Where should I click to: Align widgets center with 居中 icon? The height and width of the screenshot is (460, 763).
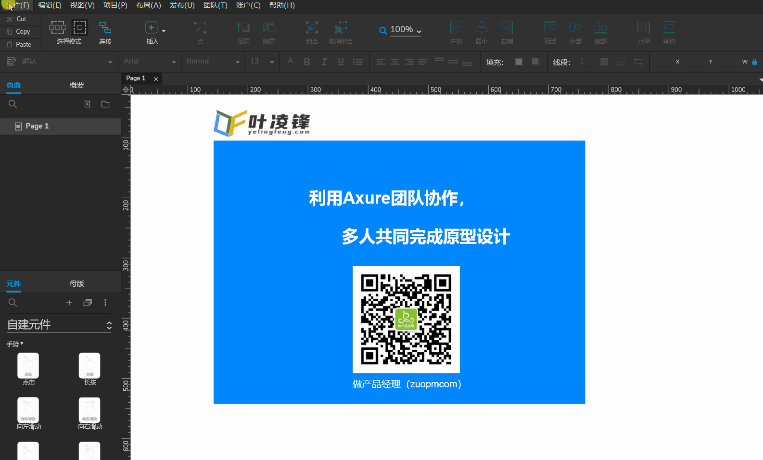(482, 27)
